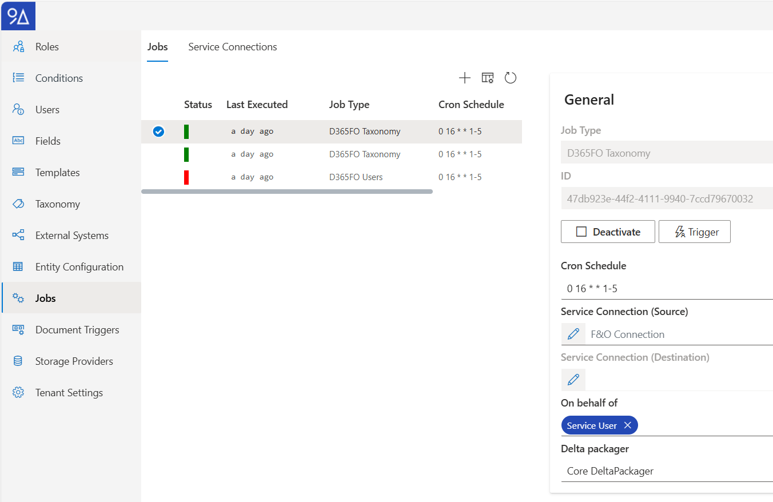Open the column settings icon

[x=488, y=78]
